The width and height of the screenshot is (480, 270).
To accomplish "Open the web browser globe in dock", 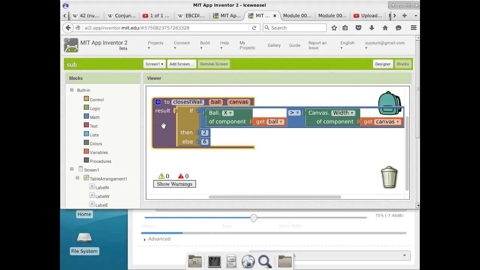I will [248, 261].
